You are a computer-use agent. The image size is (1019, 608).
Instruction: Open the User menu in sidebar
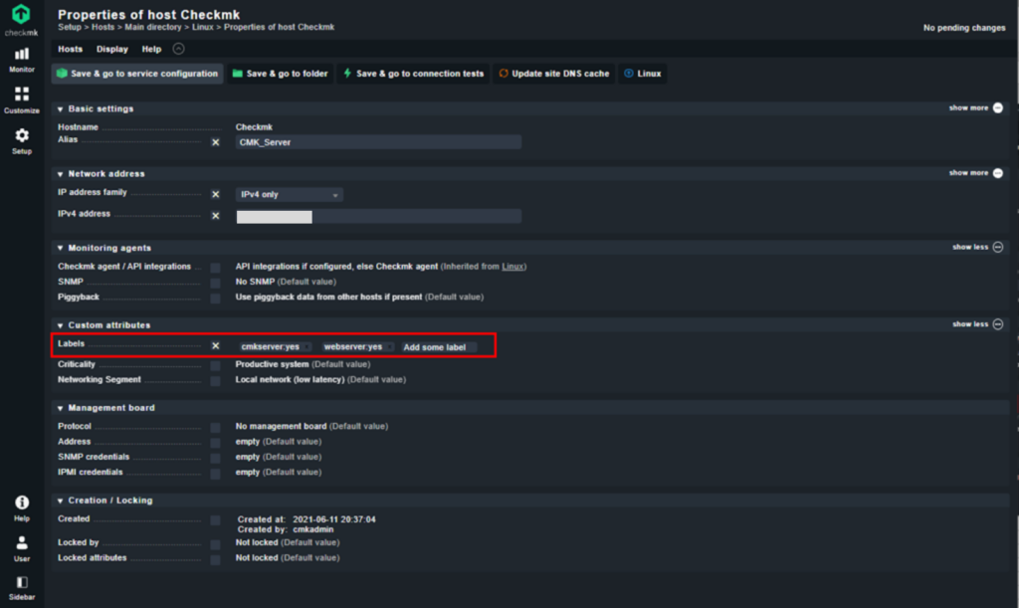point(22,548)
